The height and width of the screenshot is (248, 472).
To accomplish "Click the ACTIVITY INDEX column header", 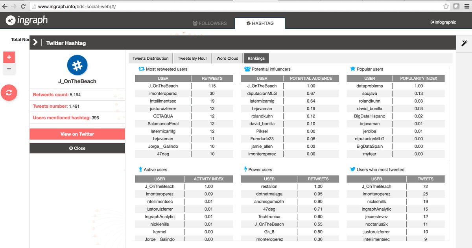I will pyautogui.click(x=208, y=179).
